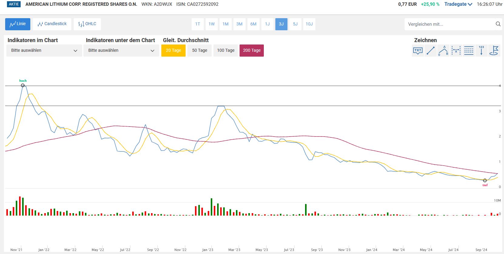Select the flag marker drawing tool
Image resolution: width=504 pixels, height=254 pixels.
[x=494, y=51]
